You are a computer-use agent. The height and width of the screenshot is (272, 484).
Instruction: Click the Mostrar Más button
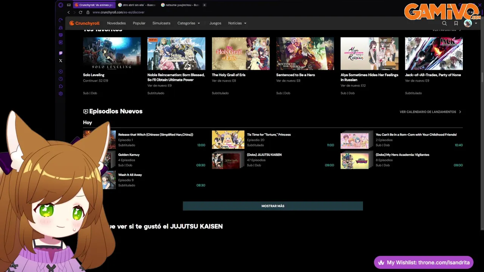click(273, 206)
